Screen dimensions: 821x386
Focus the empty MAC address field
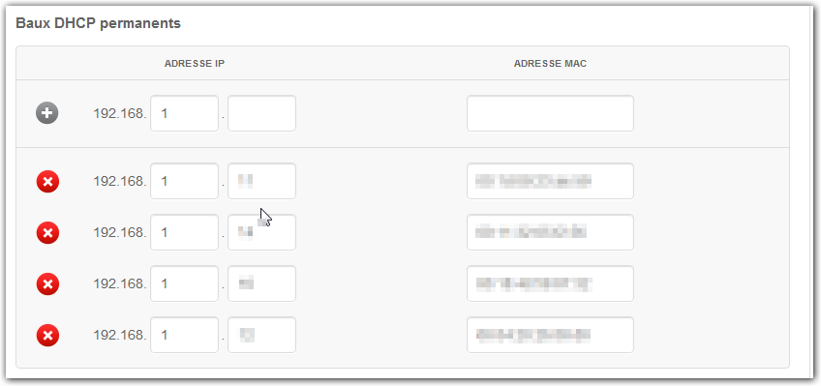550,113
